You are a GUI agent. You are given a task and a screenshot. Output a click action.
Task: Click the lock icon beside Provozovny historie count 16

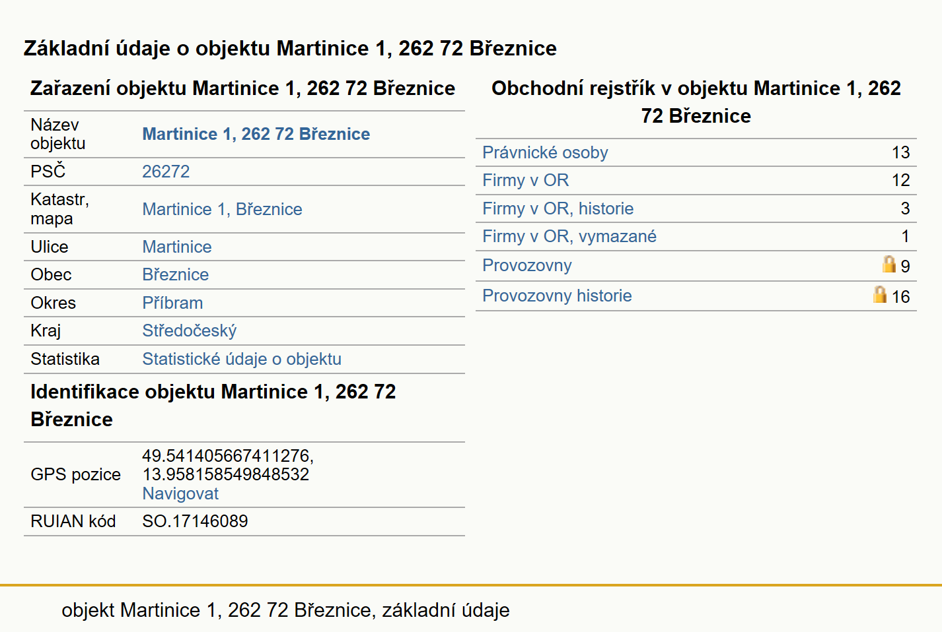click(880, 294)
